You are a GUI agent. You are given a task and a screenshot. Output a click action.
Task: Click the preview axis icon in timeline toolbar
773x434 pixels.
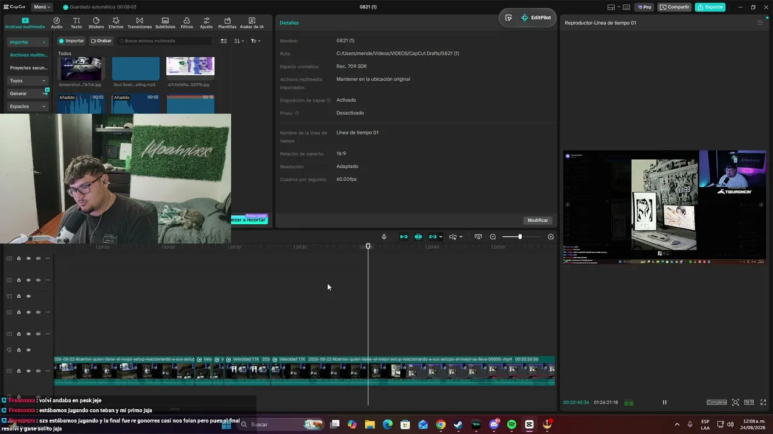point(453,237)
